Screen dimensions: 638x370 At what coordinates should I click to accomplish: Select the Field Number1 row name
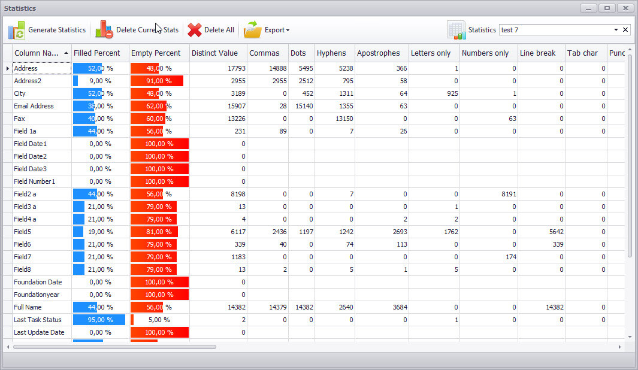(x=34, y=181)
